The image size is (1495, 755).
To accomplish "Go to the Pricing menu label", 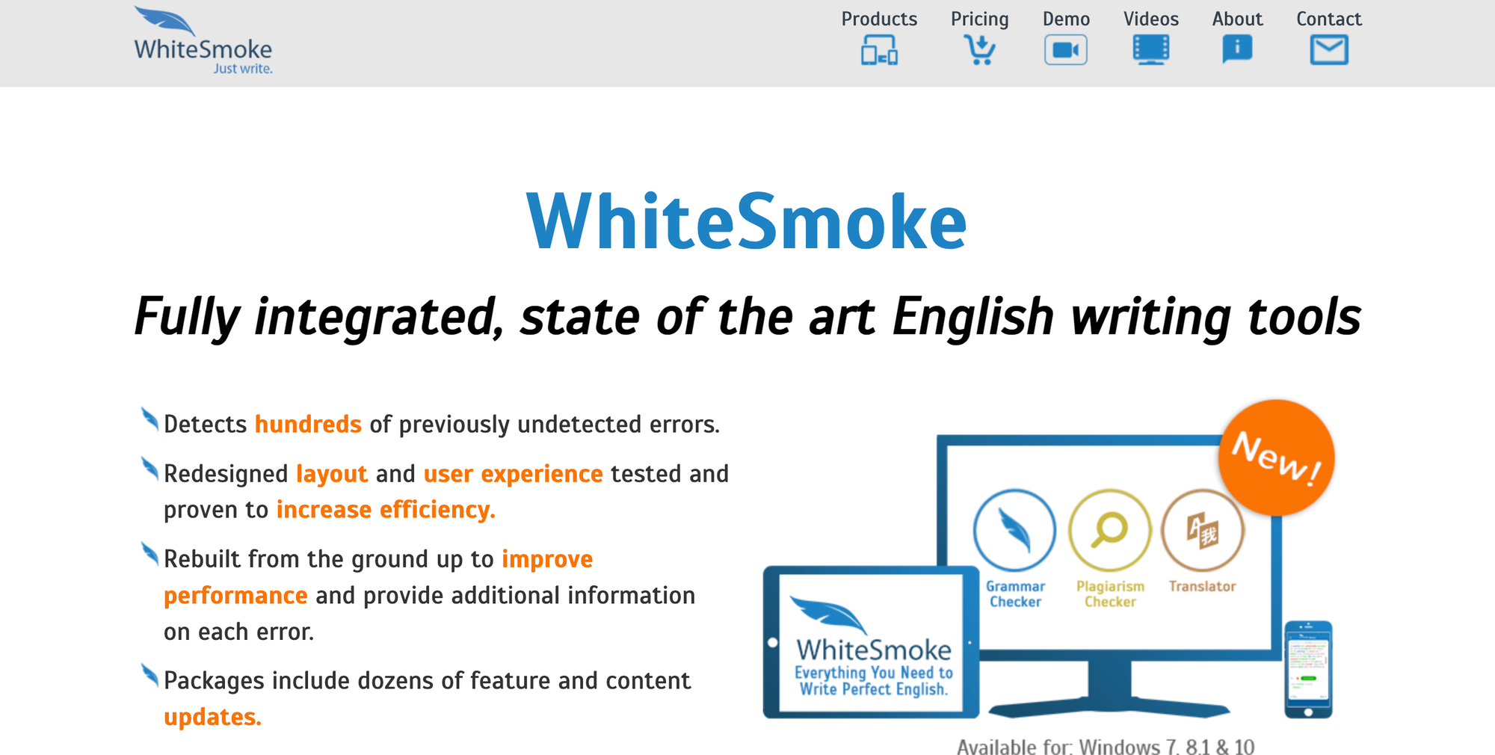I will coord(979,19).
